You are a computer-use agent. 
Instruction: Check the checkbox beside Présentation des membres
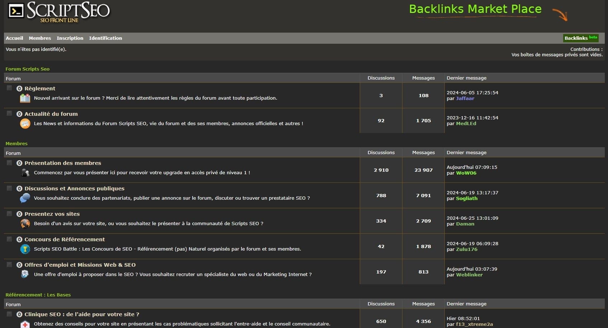point(9,162)
